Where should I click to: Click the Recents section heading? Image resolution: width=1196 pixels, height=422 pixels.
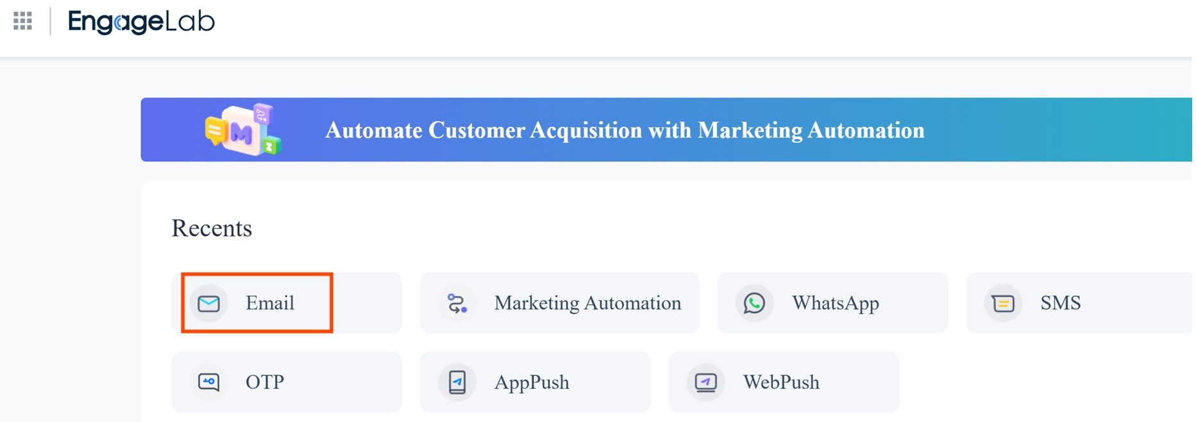[212, 228]
